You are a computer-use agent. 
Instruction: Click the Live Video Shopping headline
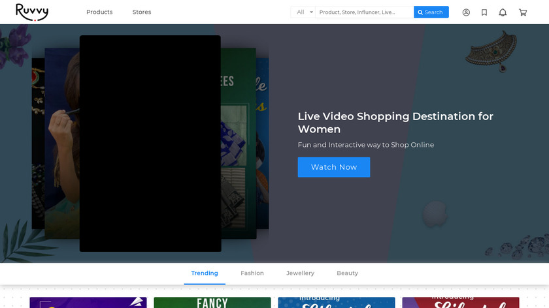pyautogui.click(x=395, y=123)
